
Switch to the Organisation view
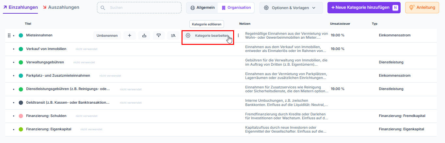pos(236,8)
